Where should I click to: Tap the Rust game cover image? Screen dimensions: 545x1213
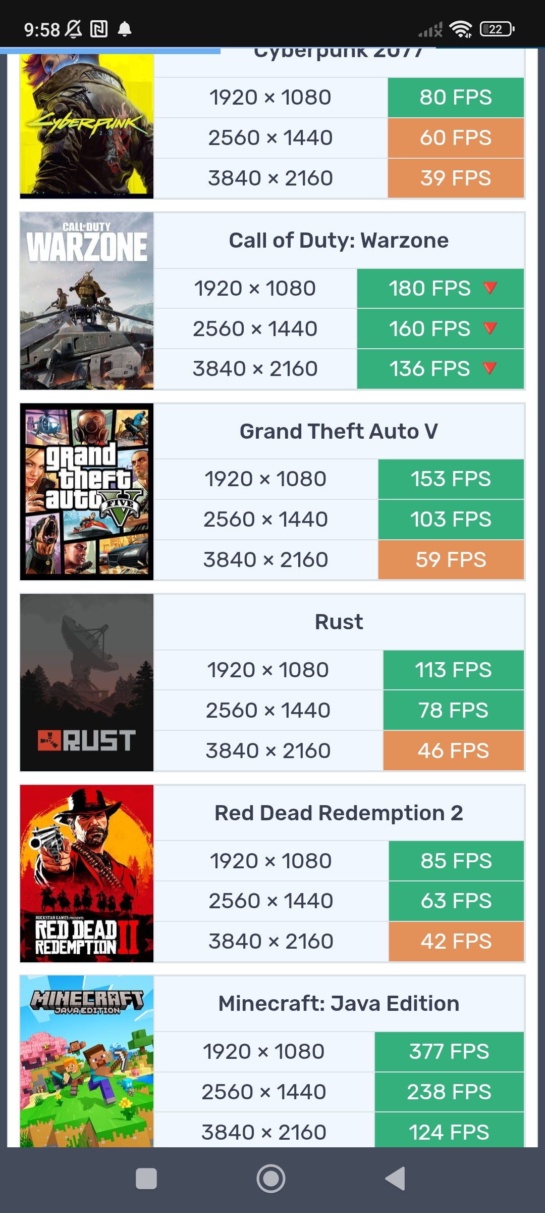click(87, 683)
